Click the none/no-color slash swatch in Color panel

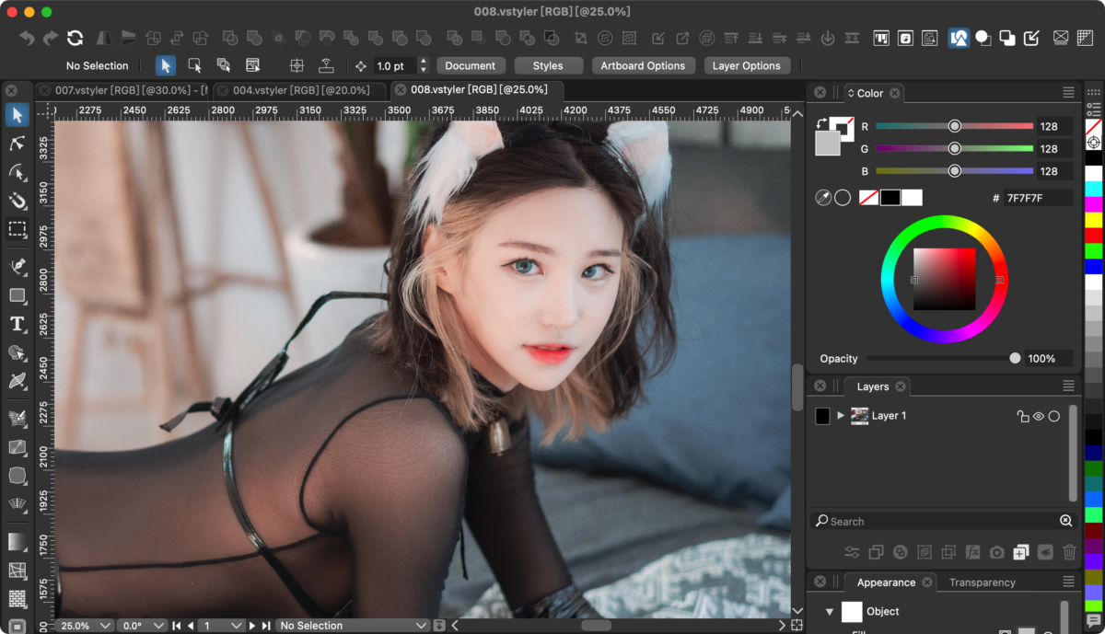click(x=868, y=198)
